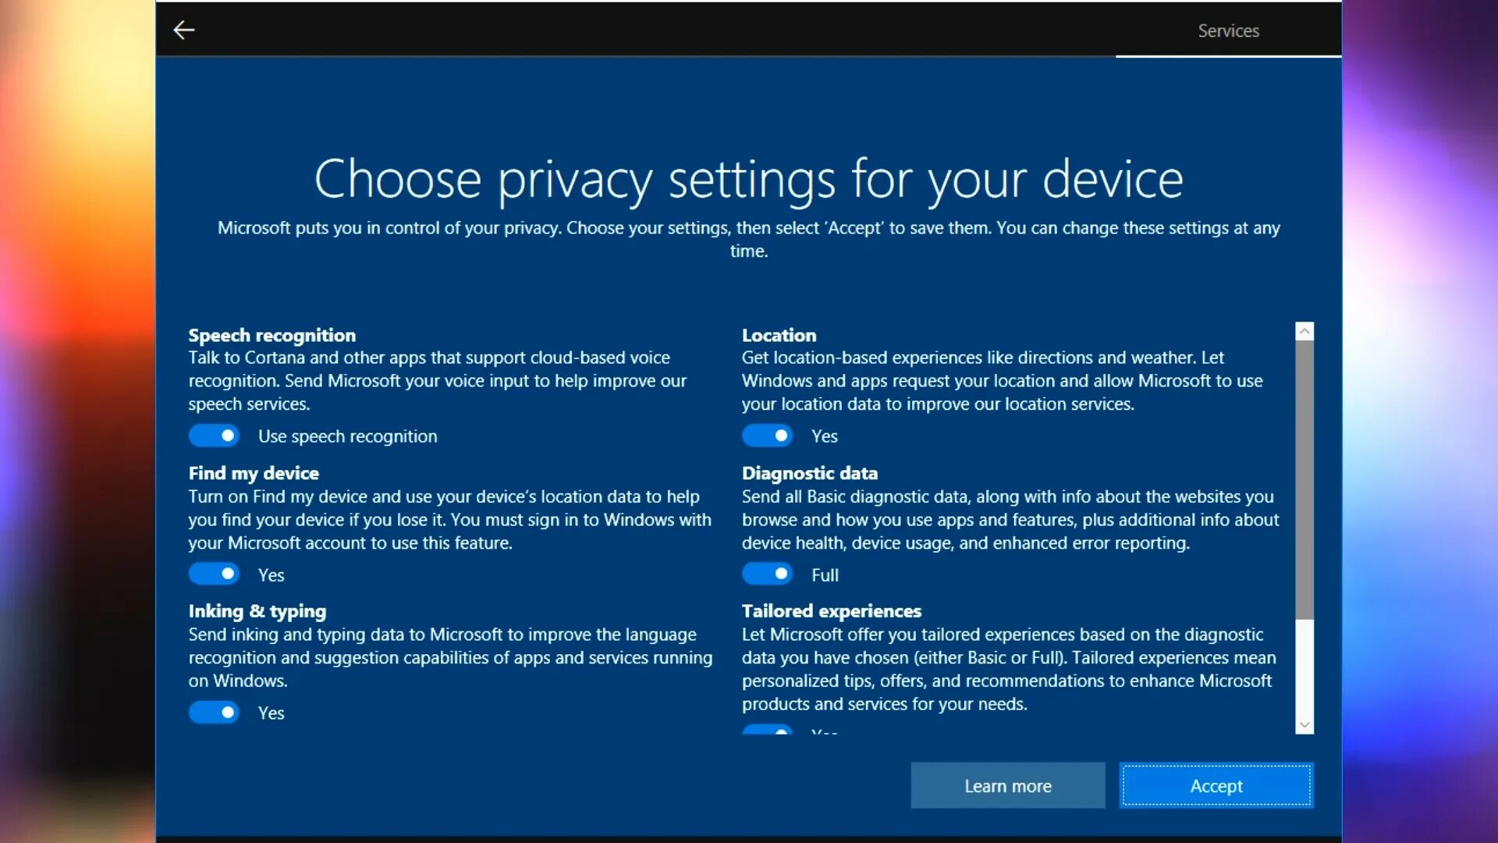1498x843 pixels.
Task: Switch the Diagnostic data toggle off
Action: point(768,574)
